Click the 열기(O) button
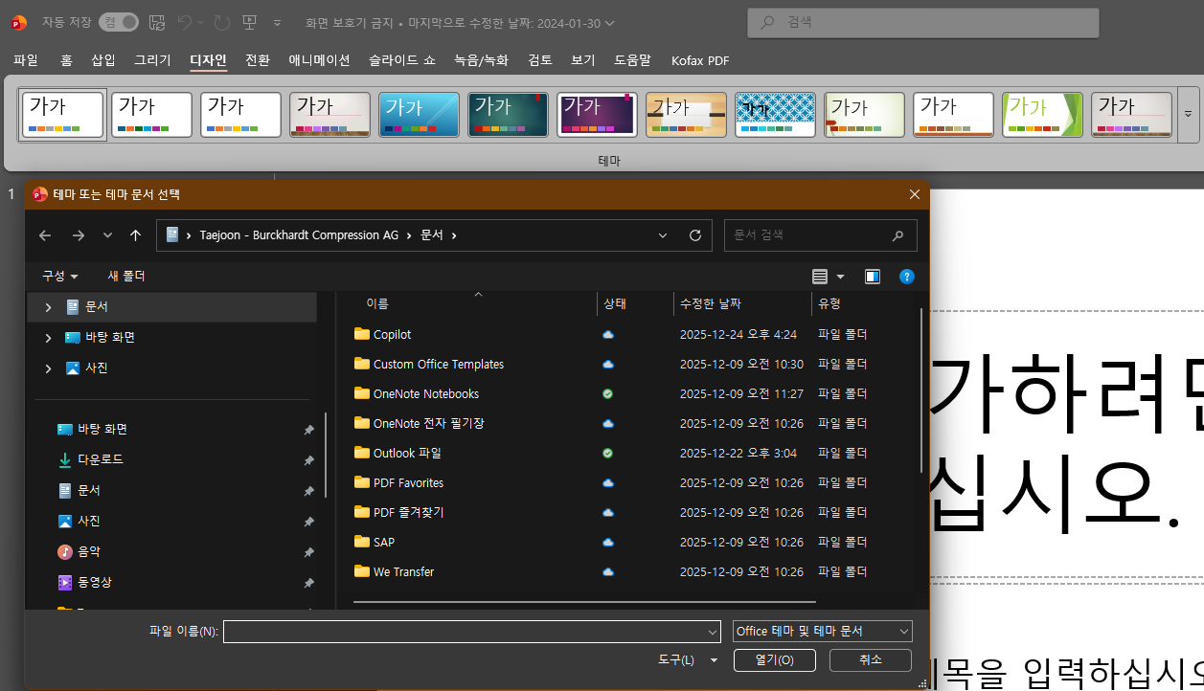Viewport: 1204px width, 691px height. 774,660
